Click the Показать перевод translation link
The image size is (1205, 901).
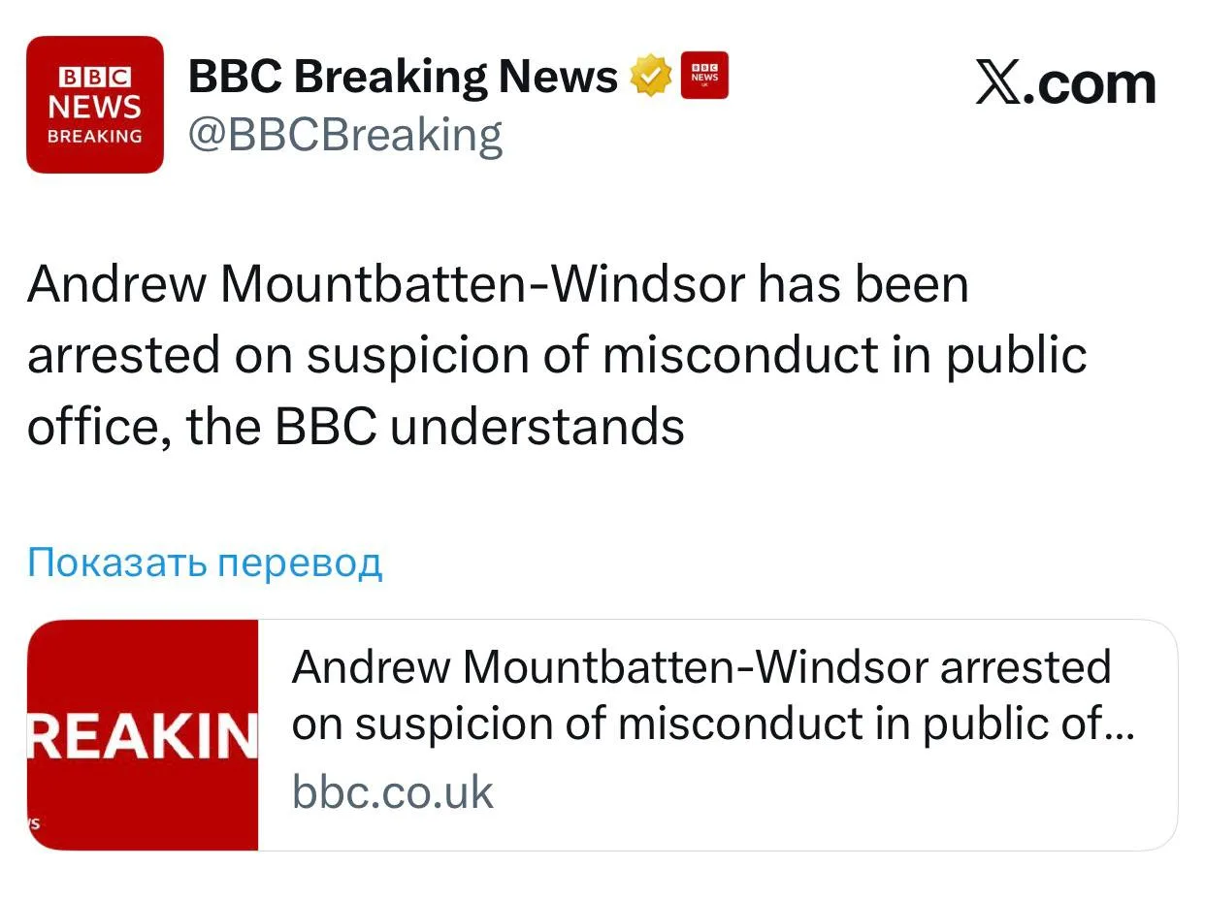point(205,562)
